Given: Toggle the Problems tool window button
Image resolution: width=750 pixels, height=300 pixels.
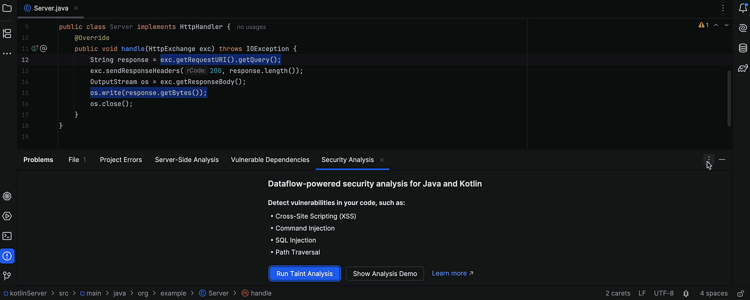Looking at the screenshot, I should [x=7, y=256].
